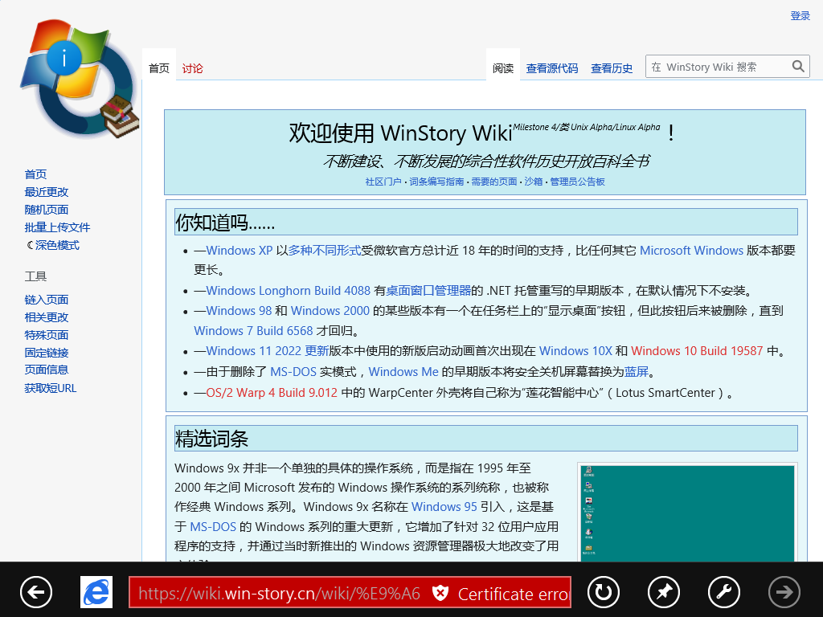Viewport: 823px width, 617px height.
Task: Open Windows 7 Build 6568 link
Action: tap(253, 331)
